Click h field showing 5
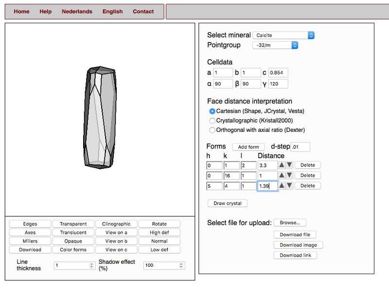The image size is (389, 293). (x=214, y=186)
